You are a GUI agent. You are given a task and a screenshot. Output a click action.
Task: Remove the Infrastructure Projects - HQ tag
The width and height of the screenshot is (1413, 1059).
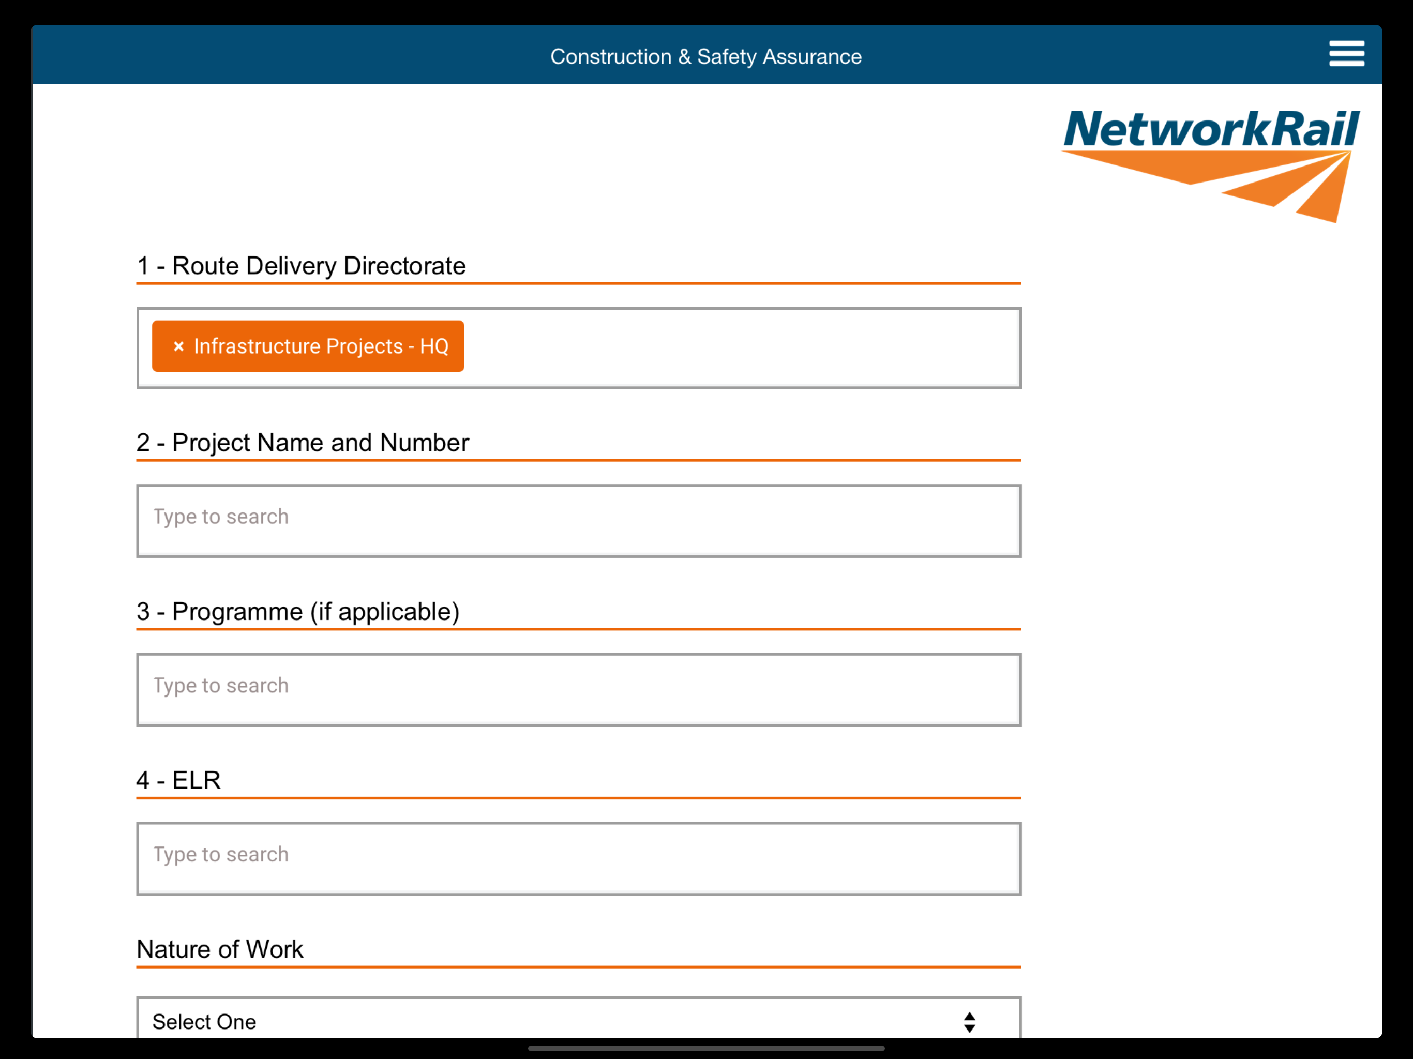pos(179,346)
